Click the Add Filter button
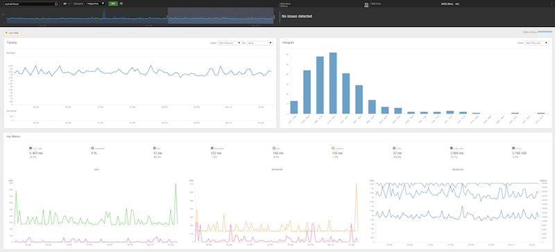Screen dimensions: 555x252 [12, 33]
